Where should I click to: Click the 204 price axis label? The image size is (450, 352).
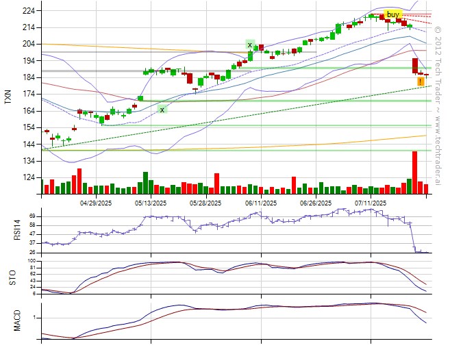[x=28, y=44]
